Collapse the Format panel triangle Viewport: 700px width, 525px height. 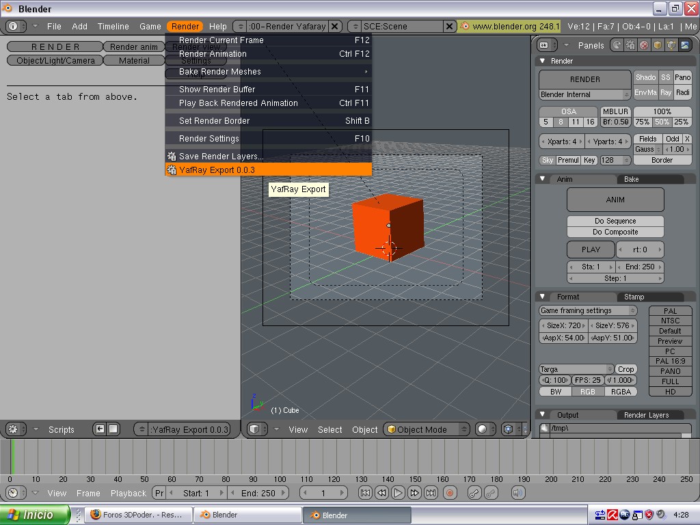pos(542,297)
